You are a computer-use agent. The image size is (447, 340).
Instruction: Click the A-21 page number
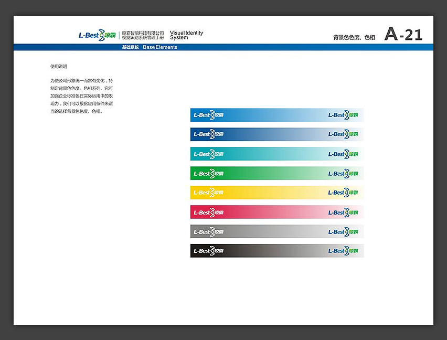(403, 35)
